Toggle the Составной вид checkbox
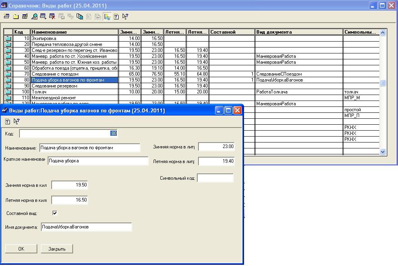The image size is (398, 266). (x=55, y=213)
